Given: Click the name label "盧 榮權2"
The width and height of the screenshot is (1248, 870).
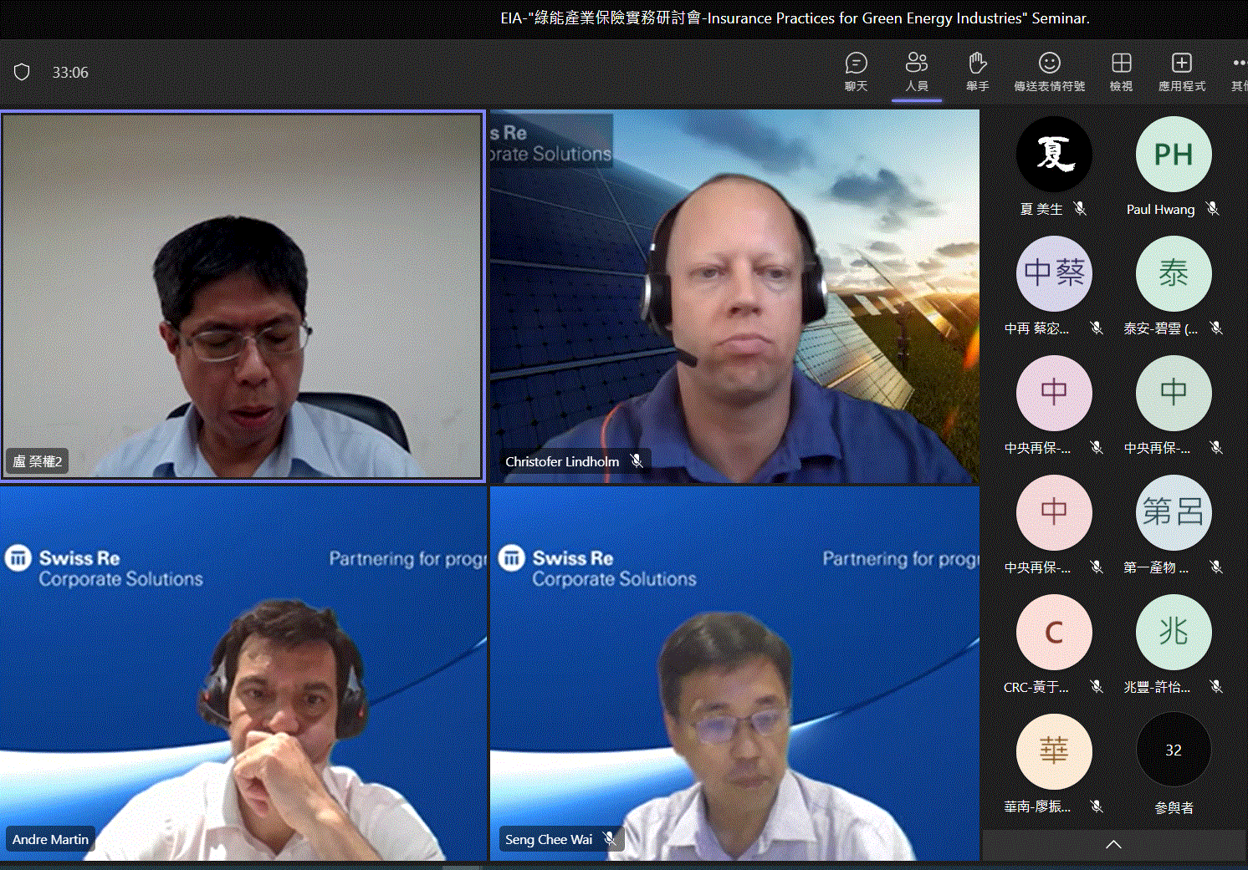Looking at the screenshot, I should pos(37,461).
